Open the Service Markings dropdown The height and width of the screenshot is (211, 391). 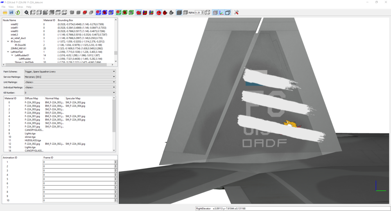point(70,77)
